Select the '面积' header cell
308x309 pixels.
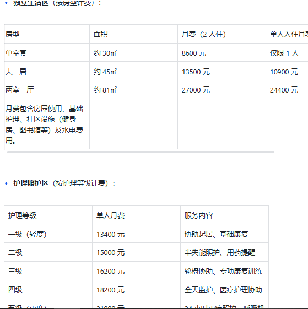coord(133,34)
